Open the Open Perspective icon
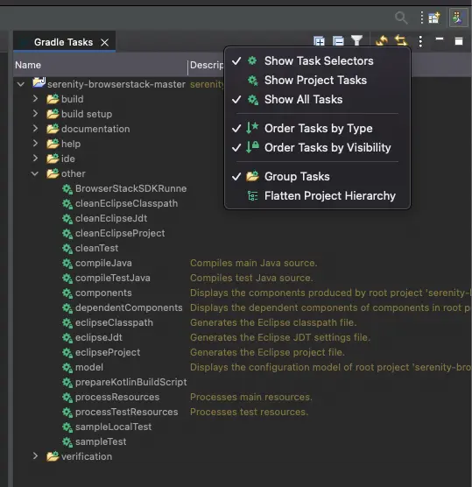 (x=434, y=18)
